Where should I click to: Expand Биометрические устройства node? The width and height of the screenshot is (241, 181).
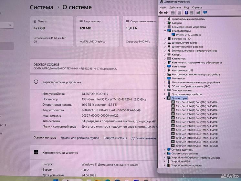165,27
